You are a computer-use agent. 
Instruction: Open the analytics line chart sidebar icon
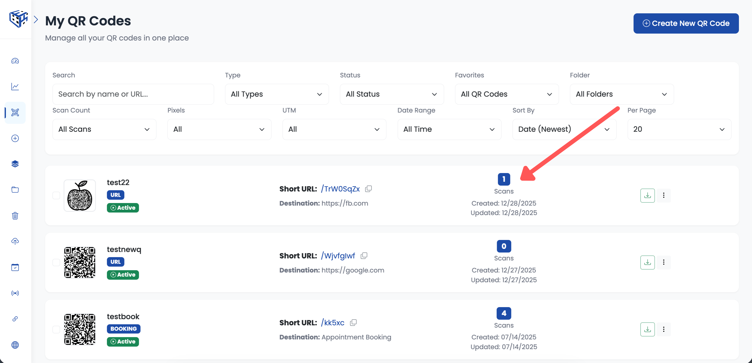point(15,86)
